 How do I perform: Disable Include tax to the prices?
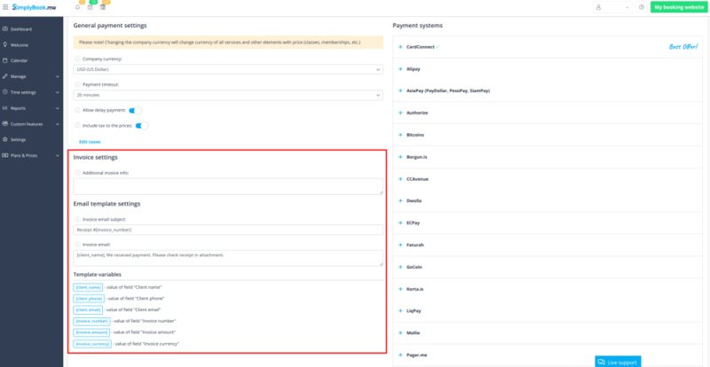pos(141,125)
